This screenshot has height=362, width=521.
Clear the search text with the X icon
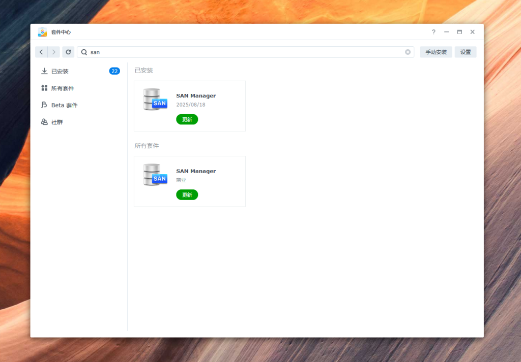[x=408, y=52]
